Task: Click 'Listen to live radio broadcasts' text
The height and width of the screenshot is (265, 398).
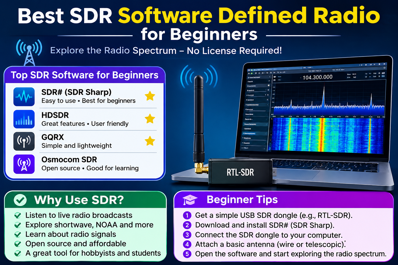Action: click(79, 215)
